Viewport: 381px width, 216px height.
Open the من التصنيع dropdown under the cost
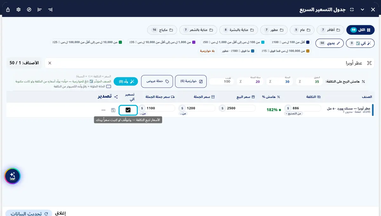294,113
